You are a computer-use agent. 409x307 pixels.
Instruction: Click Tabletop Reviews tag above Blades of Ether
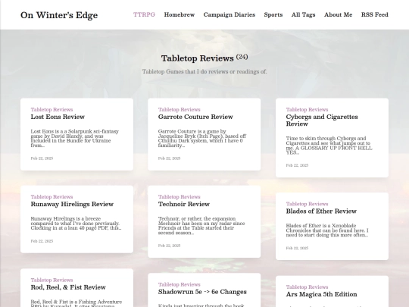click(x=307, y=204)
